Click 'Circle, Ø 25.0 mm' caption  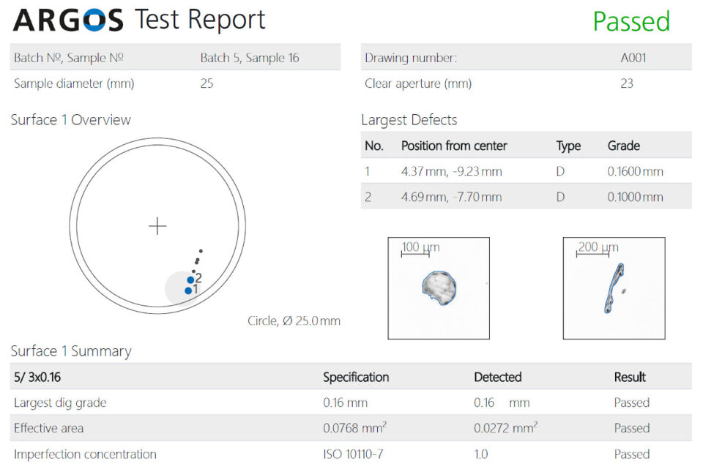(294, 320)
